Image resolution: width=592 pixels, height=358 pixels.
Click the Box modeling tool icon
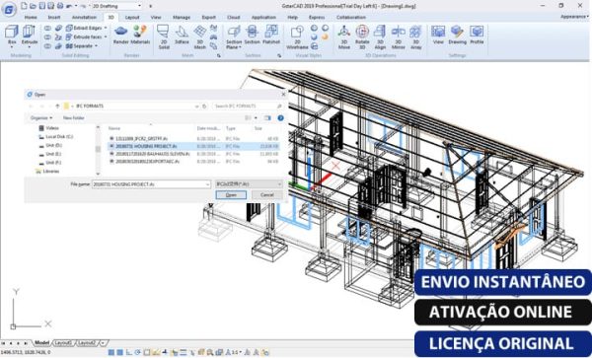[x=12, y=32]
